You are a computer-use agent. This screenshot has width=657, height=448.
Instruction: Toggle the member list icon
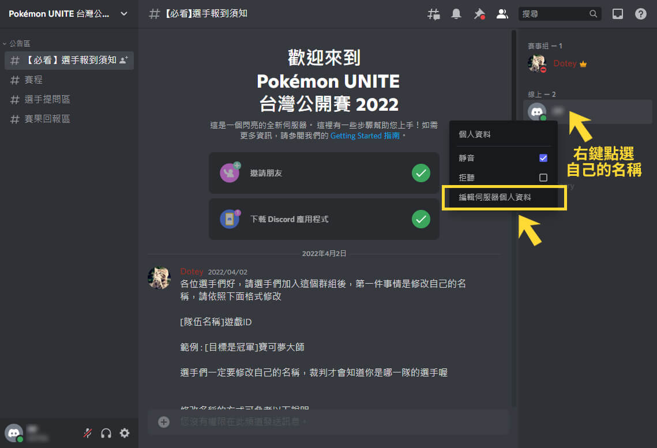click(502, 14)
